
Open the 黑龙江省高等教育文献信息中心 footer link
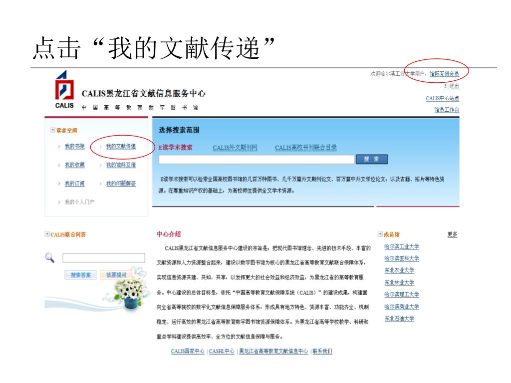tap(273, 351)
